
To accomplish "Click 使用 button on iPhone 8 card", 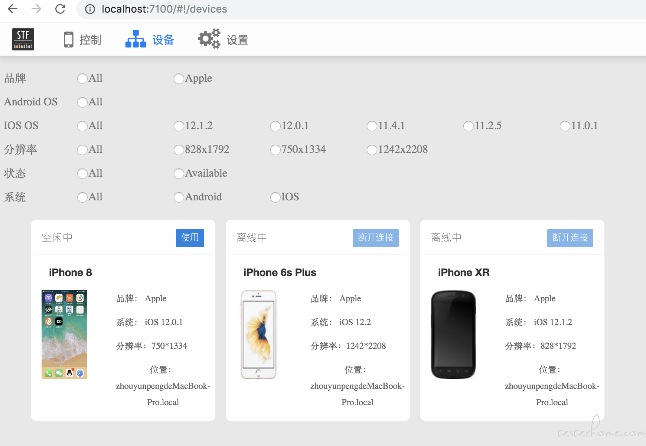I will 190,238.
